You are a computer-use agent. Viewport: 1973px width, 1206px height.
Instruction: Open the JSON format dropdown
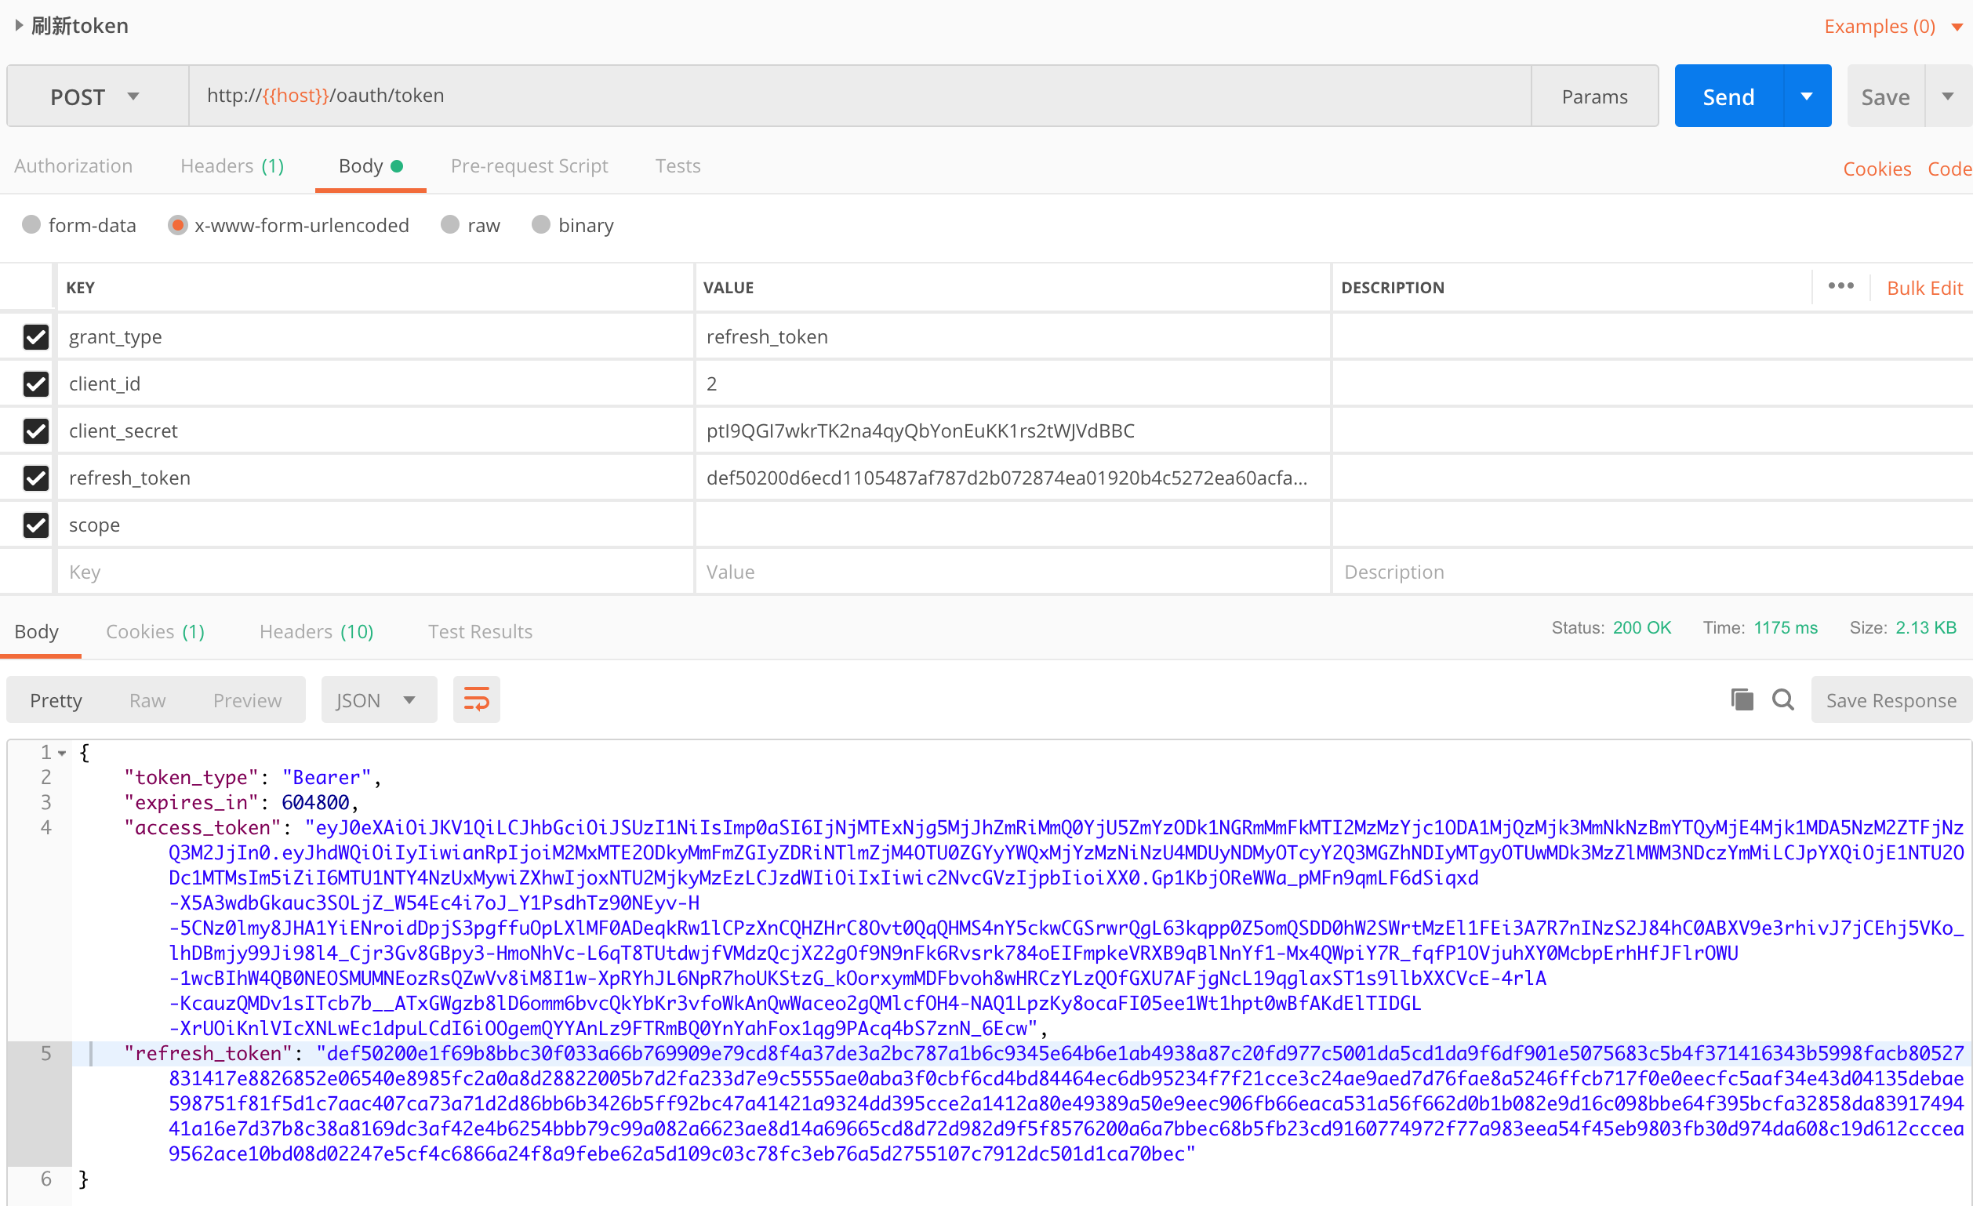378,700
